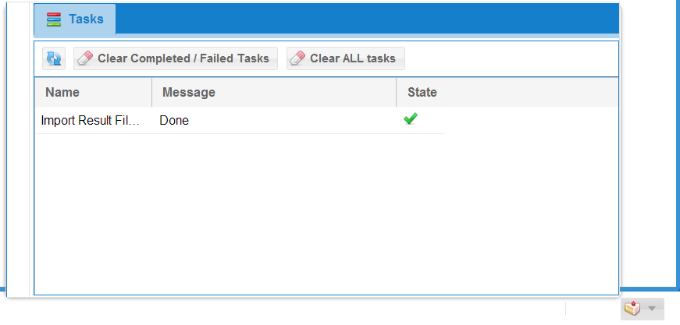This screenshot has width=680, height=325.
Task: Select the Import Result Fil... task name
Action: coord(91,121)
